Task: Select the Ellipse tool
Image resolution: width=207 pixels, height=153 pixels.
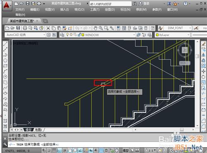Action: click(x=5, y=93)
